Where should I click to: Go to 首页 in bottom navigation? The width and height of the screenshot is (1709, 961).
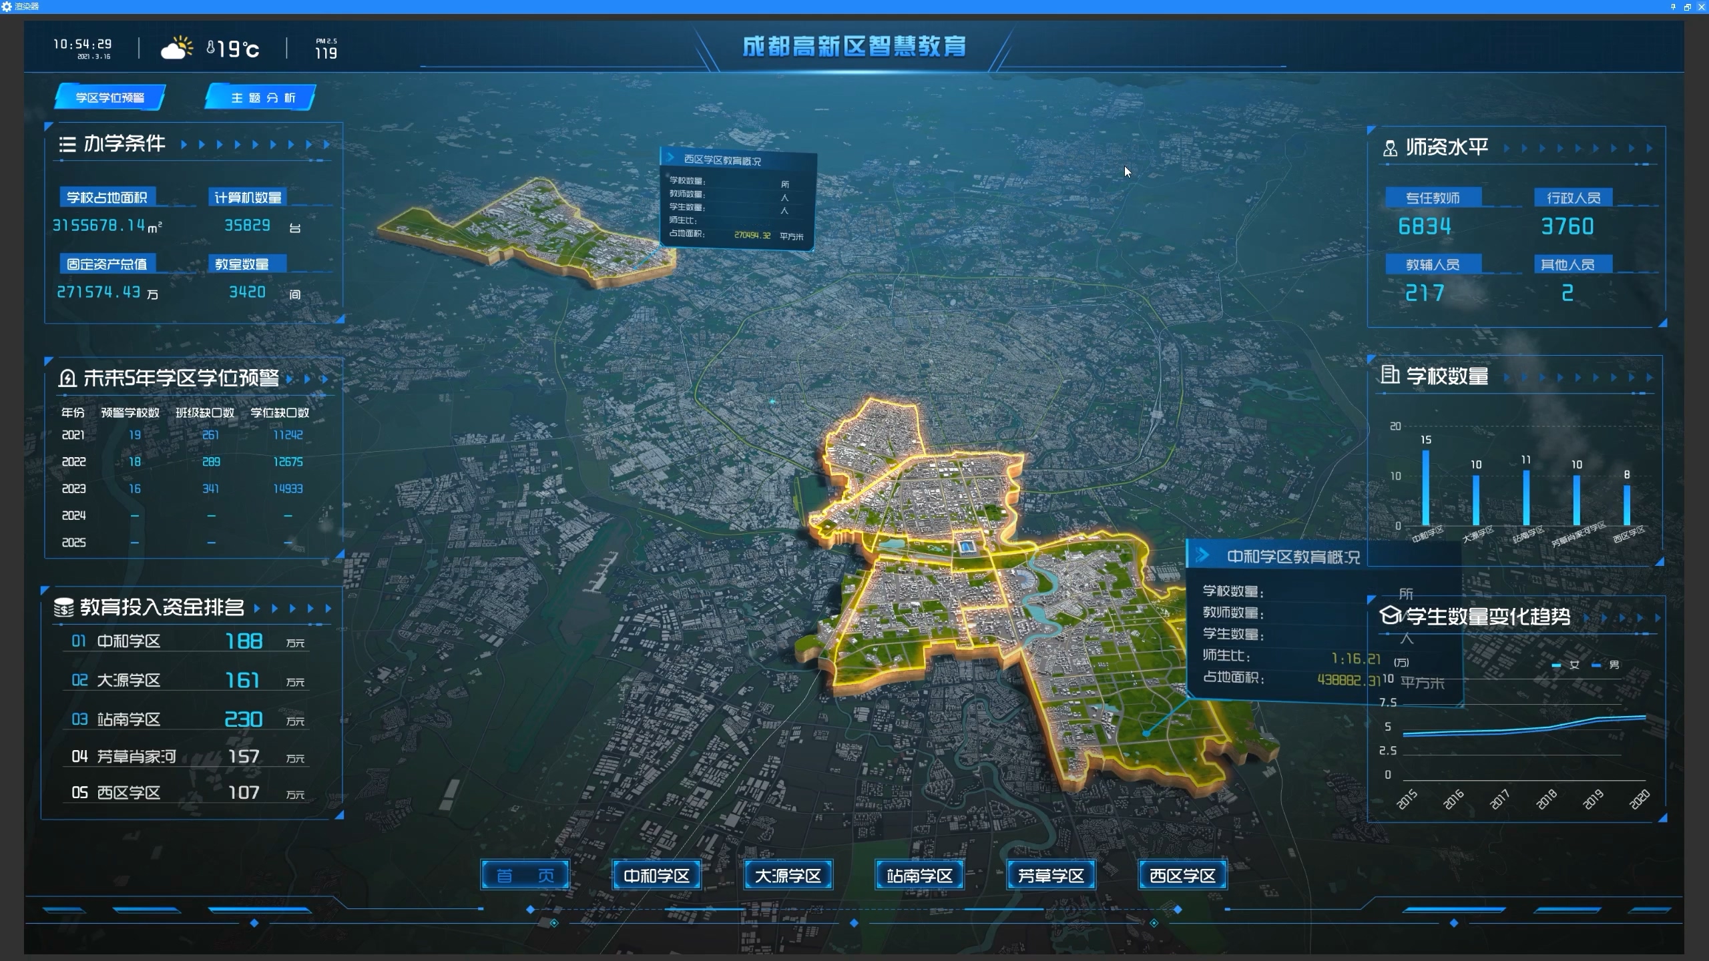point(525,875)
